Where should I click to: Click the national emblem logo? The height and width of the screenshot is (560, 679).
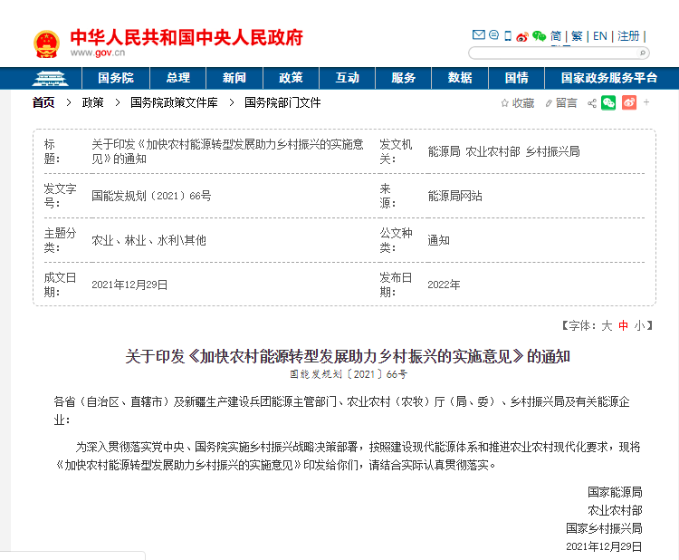[x=46, y=43]
